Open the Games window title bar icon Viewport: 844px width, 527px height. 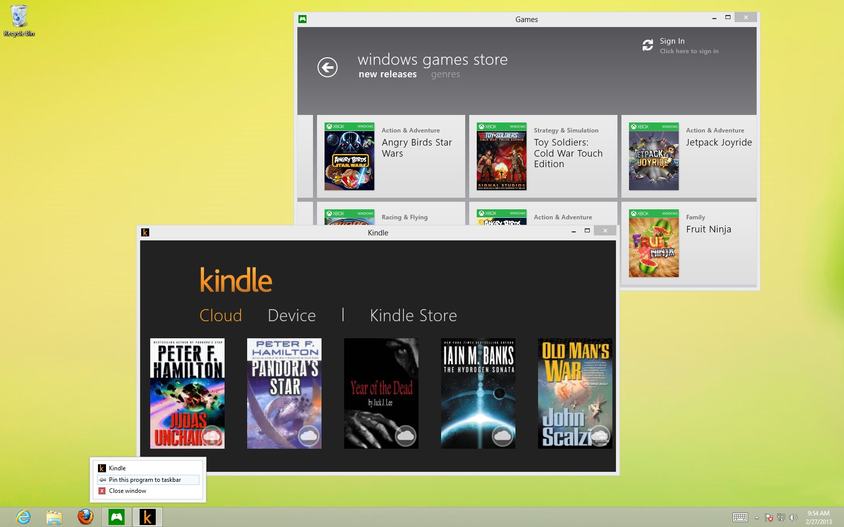(302, 19)
